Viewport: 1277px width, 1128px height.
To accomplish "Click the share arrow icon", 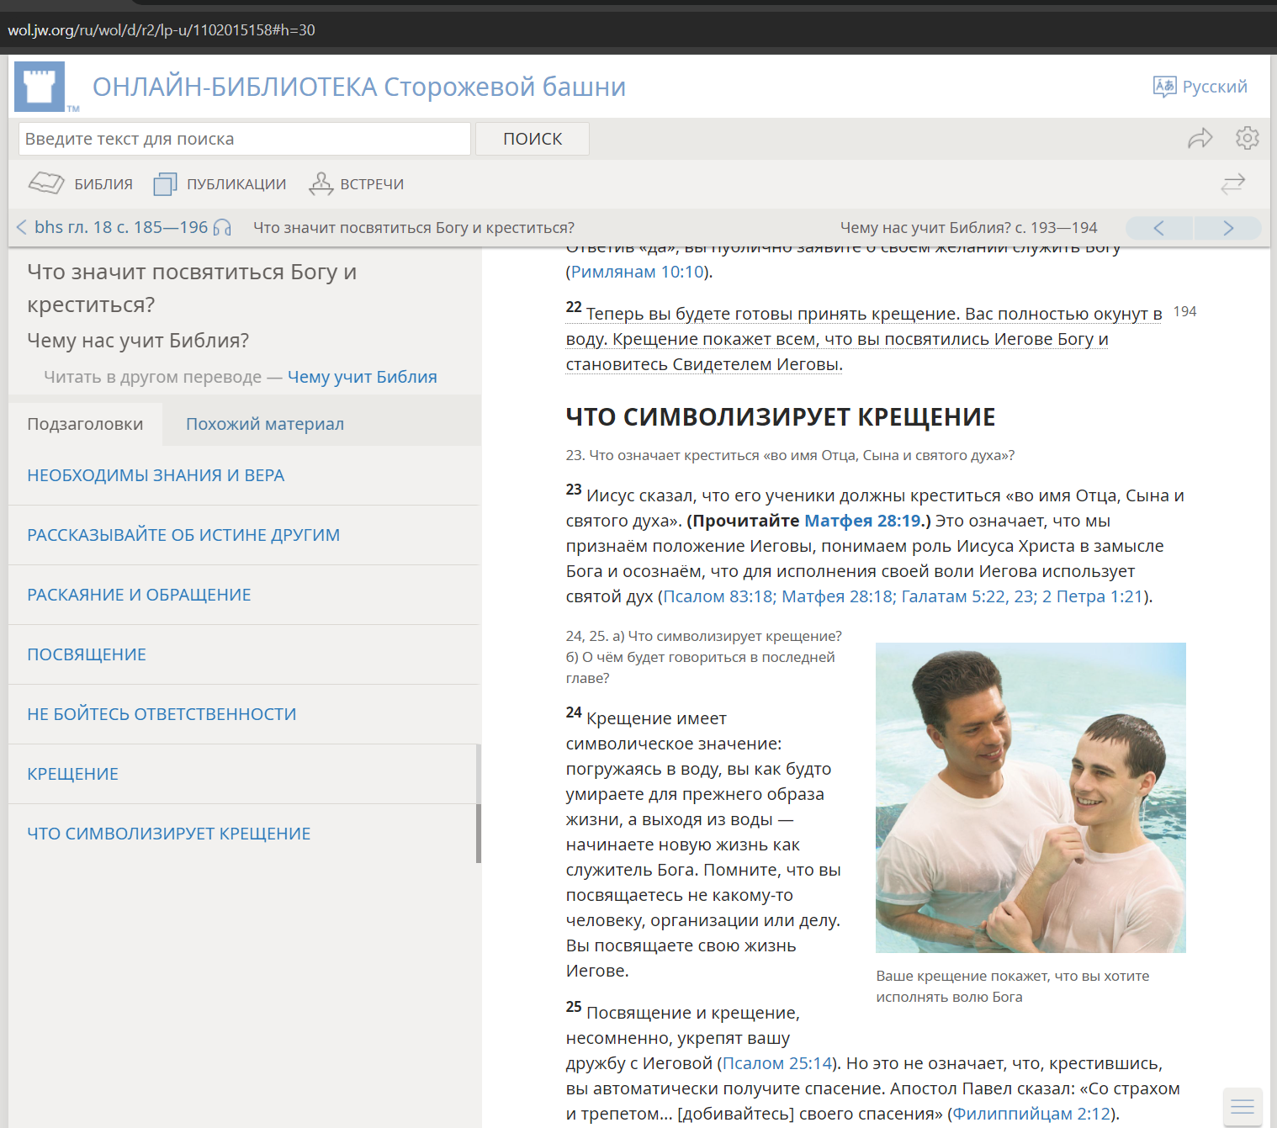I will tap(1200, 138).
